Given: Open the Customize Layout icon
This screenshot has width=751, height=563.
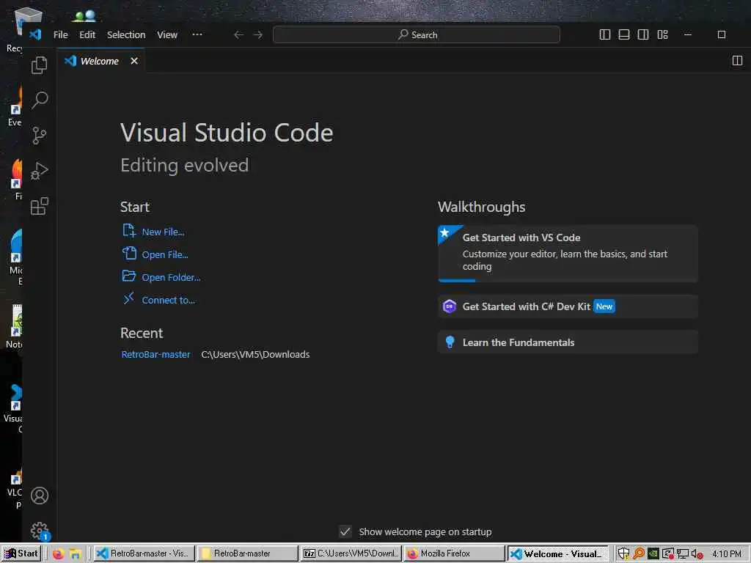Looking at the screenshot, I should coord(663,34).
